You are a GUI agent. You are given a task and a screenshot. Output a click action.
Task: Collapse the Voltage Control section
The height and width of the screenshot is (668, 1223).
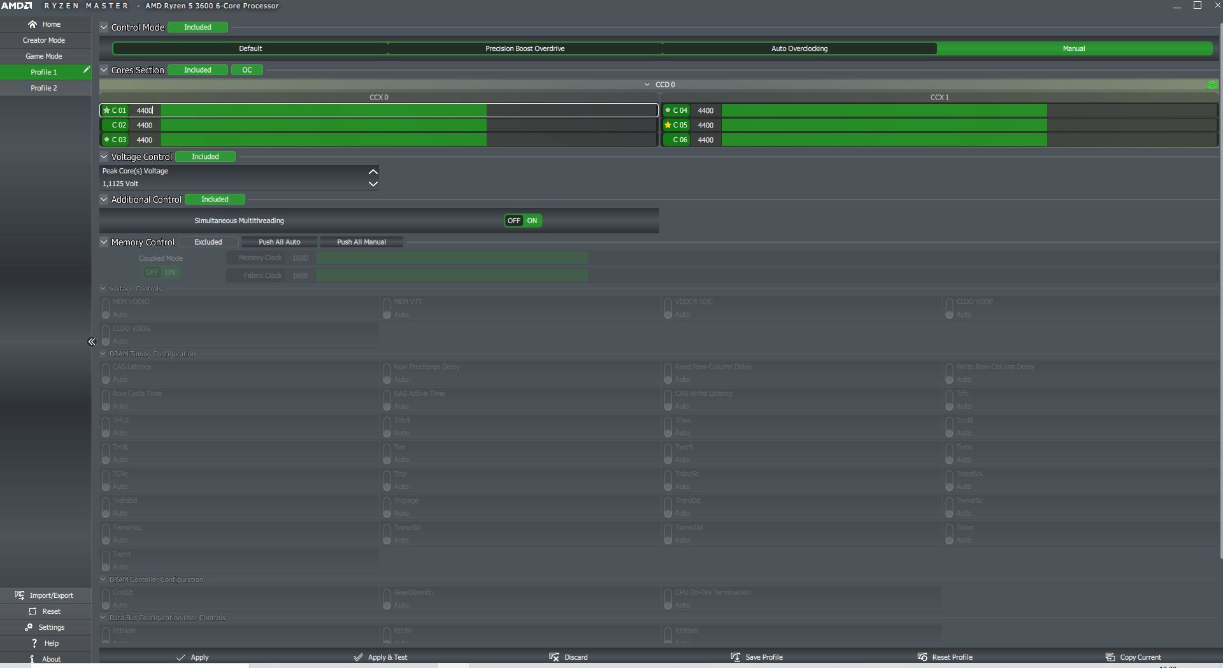click(x=104, y=157)
